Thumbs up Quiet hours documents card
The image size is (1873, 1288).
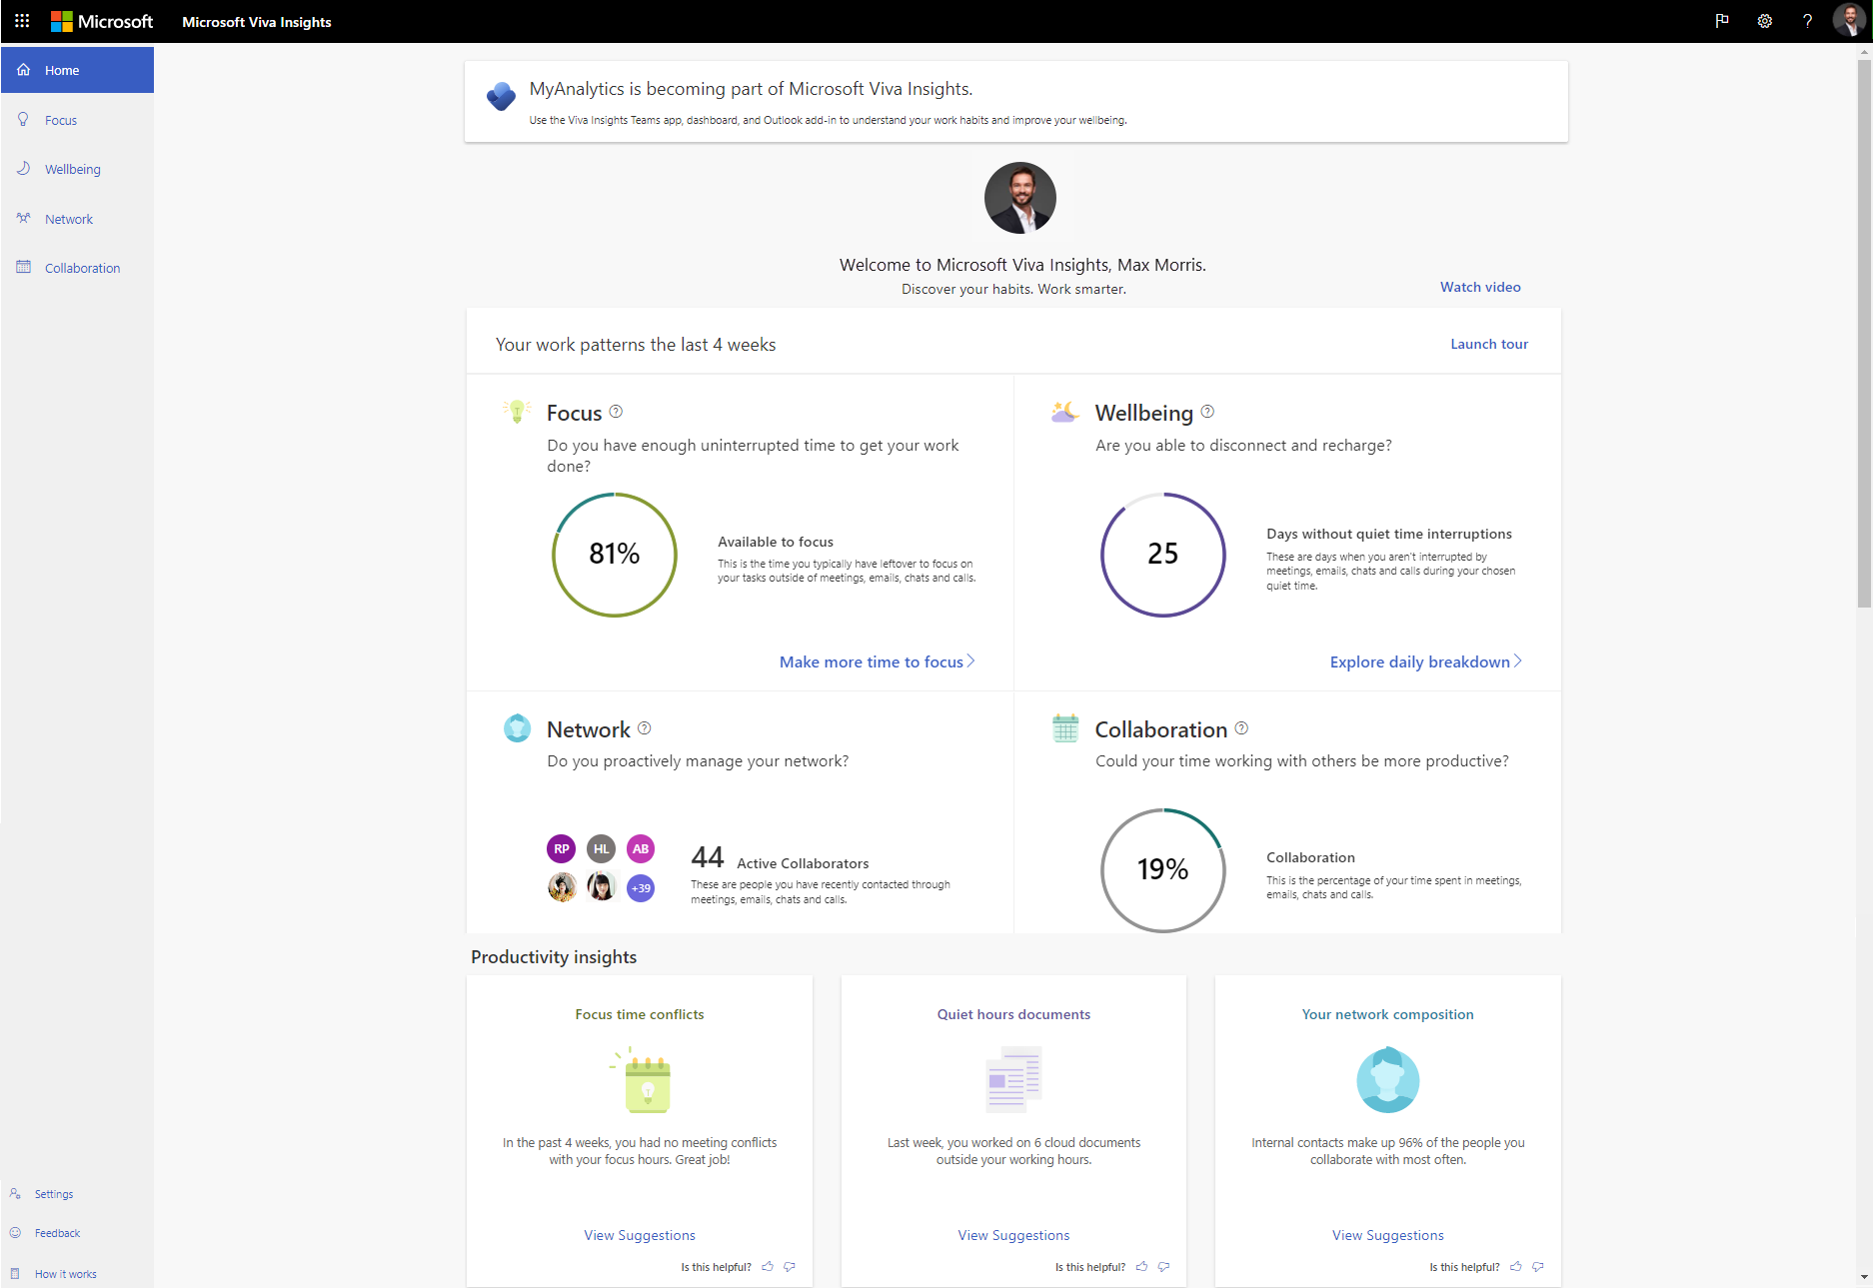(1141, 1266)
